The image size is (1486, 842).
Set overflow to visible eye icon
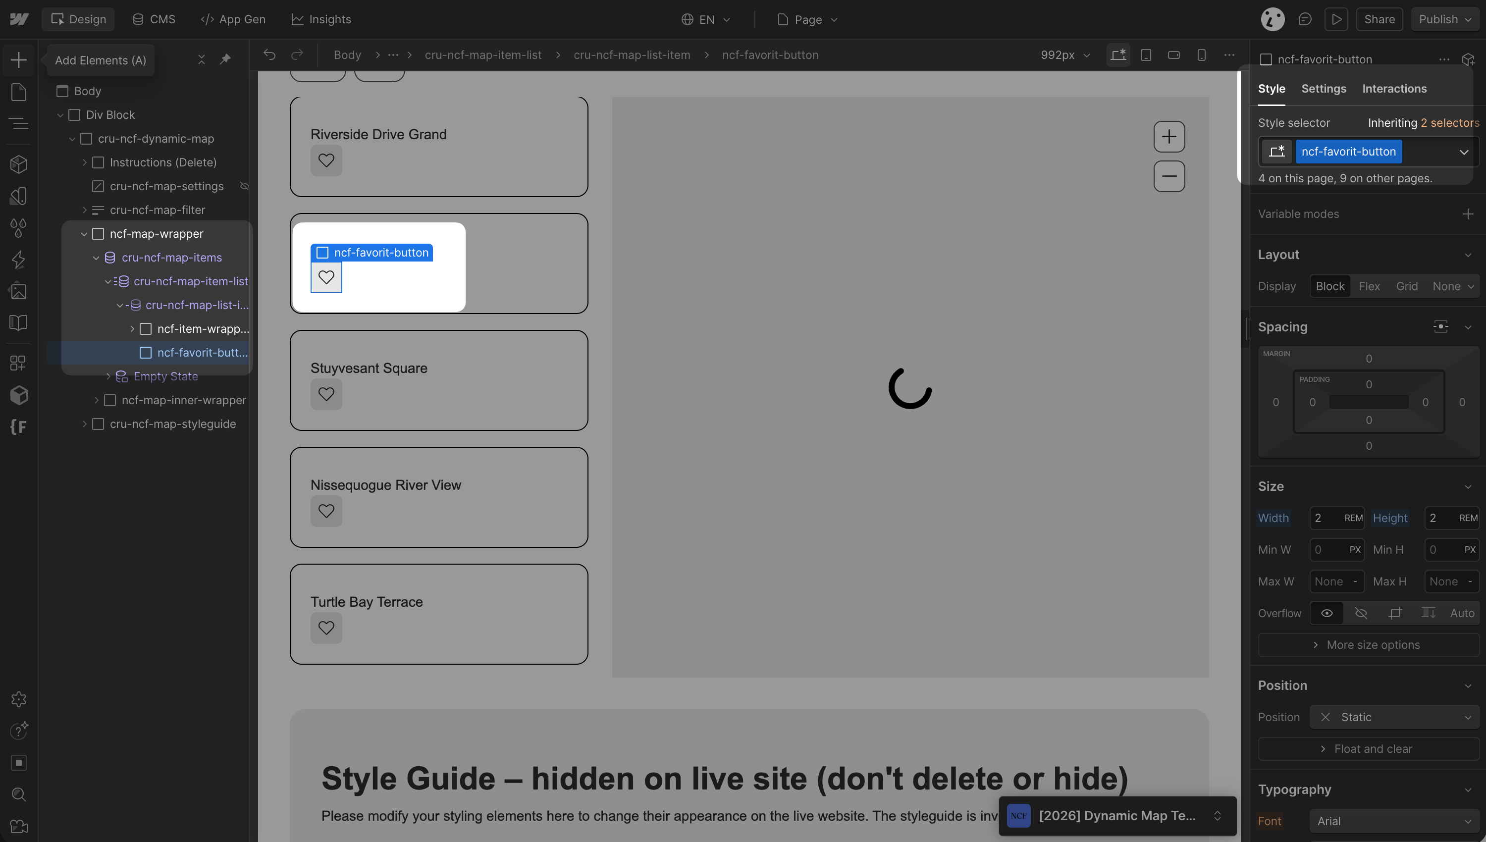point(1327,613)
